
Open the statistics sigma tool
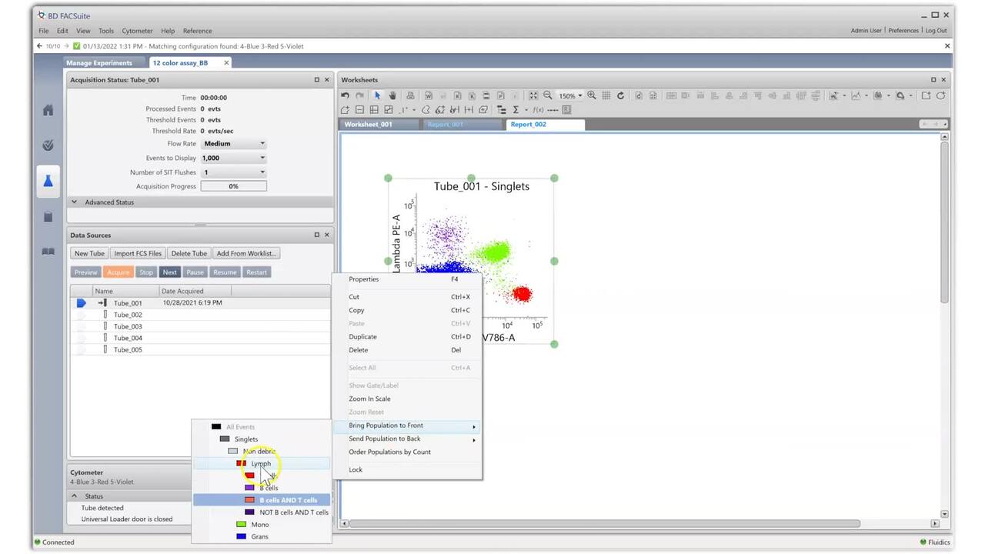pos(516,110)
